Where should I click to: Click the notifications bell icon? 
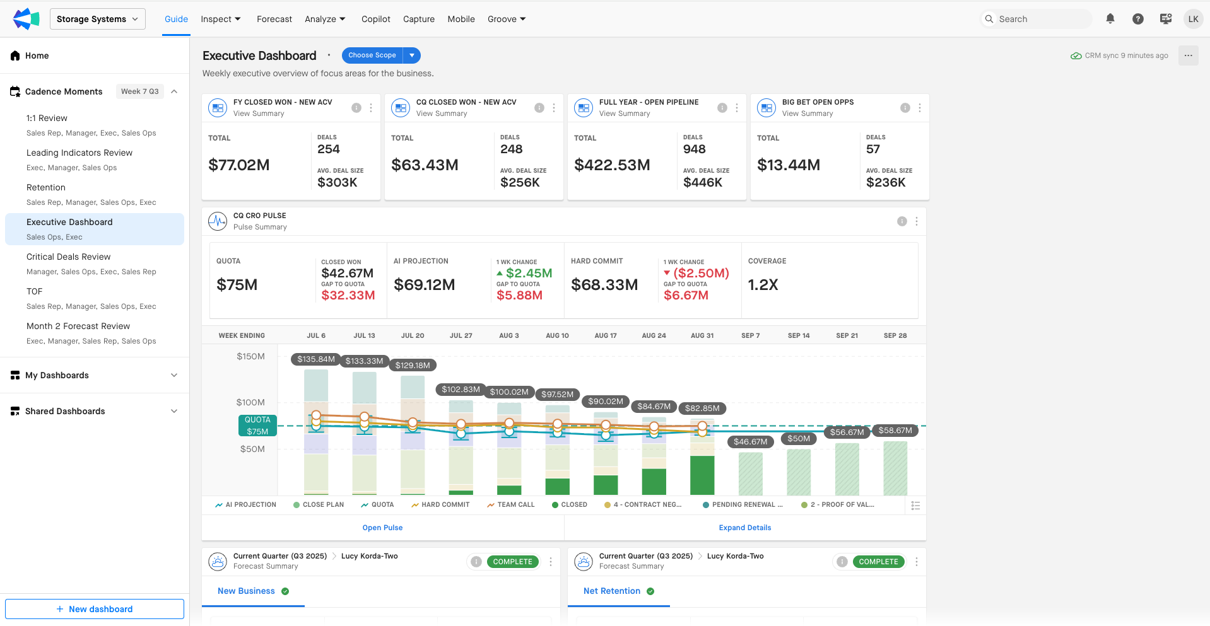(1110, 19)
